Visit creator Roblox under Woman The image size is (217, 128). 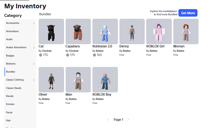click(x=181, y=51)
